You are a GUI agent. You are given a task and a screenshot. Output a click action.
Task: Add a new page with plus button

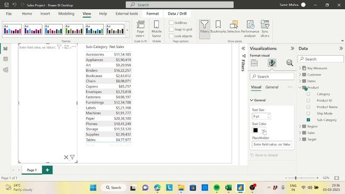(x=47, y=170)
